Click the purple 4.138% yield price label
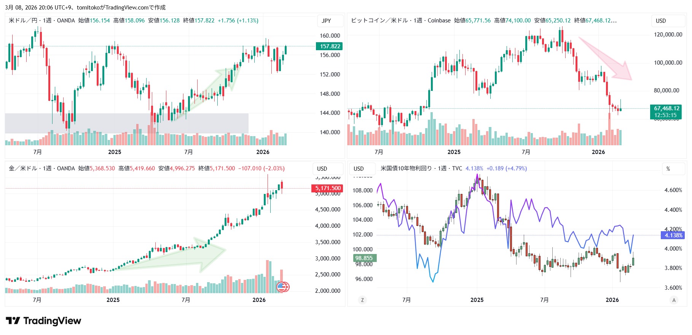The image size is (692, 335). coord(673,235)
